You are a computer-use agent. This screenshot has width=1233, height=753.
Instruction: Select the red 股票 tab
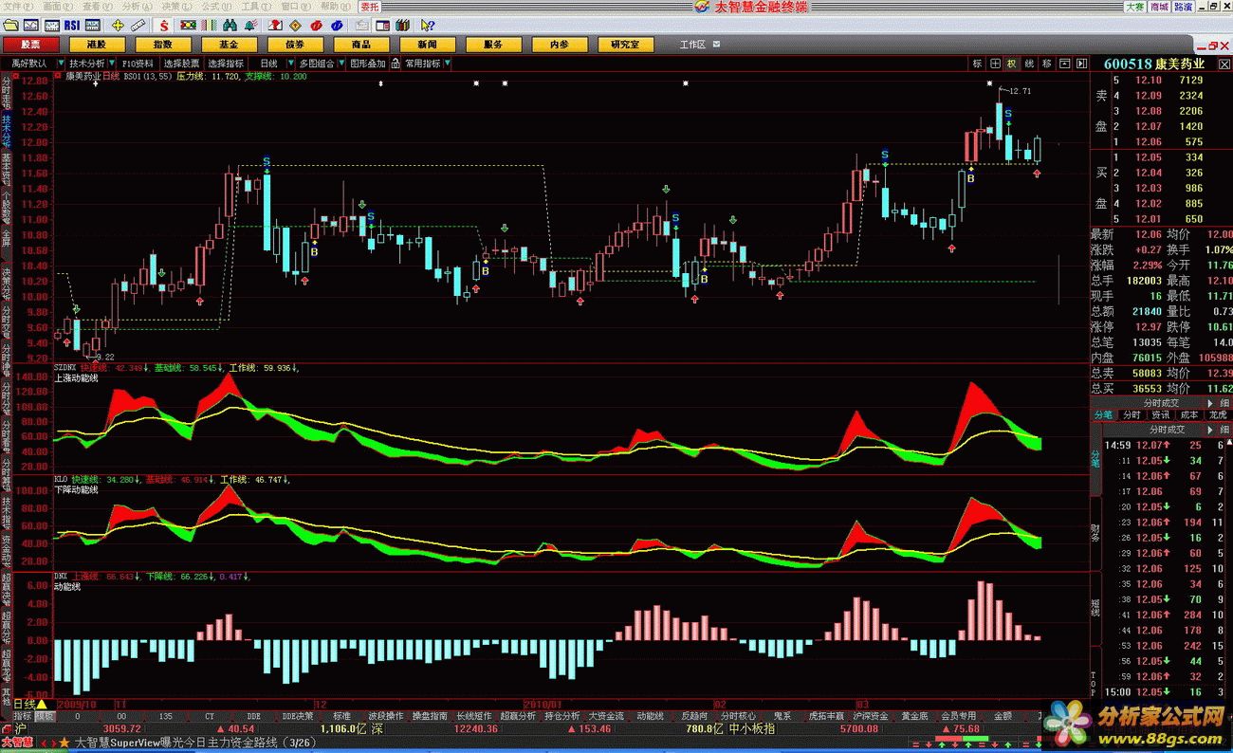coord(30,45)
